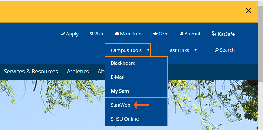Click the person icon beside Alumni
Screen dimensions: 263x130
point(182,34)
